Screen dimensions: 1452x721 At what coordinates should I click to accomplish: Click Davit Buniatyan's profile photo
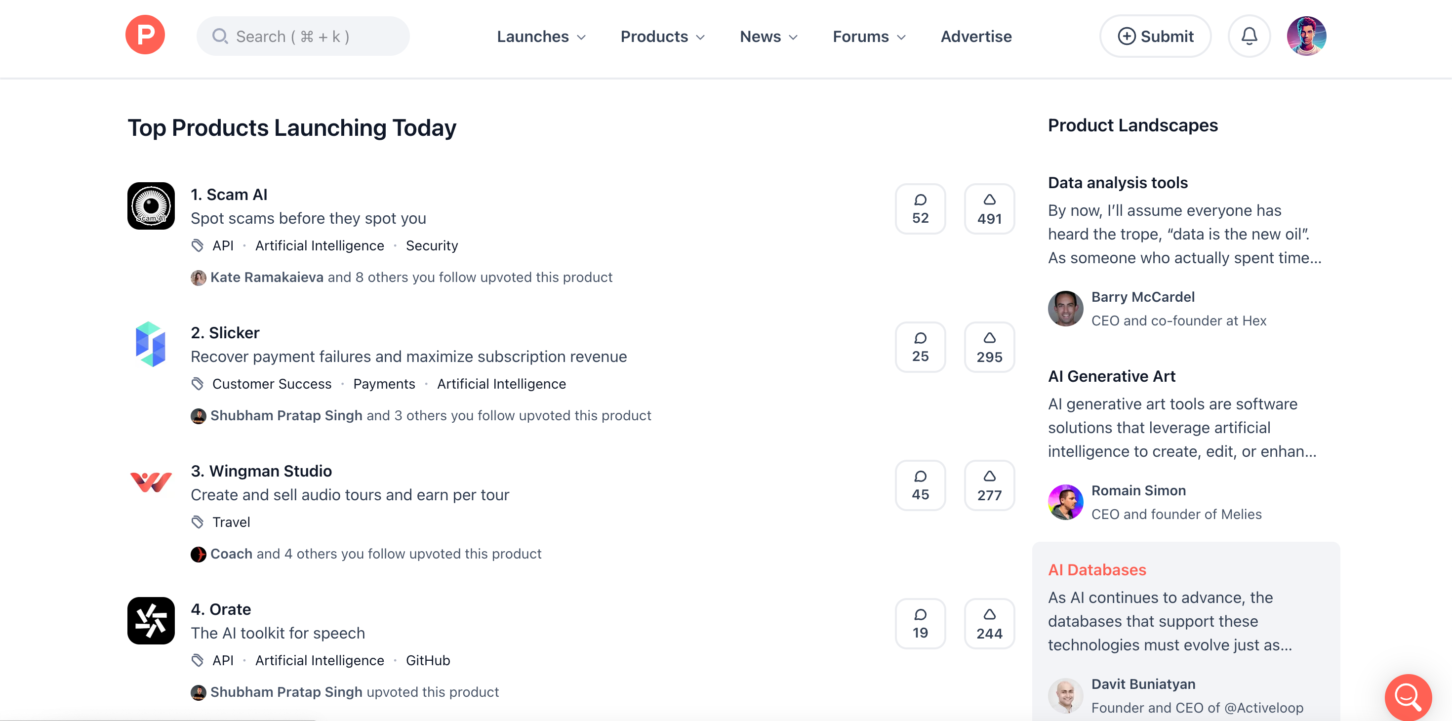coord(1065,696)
